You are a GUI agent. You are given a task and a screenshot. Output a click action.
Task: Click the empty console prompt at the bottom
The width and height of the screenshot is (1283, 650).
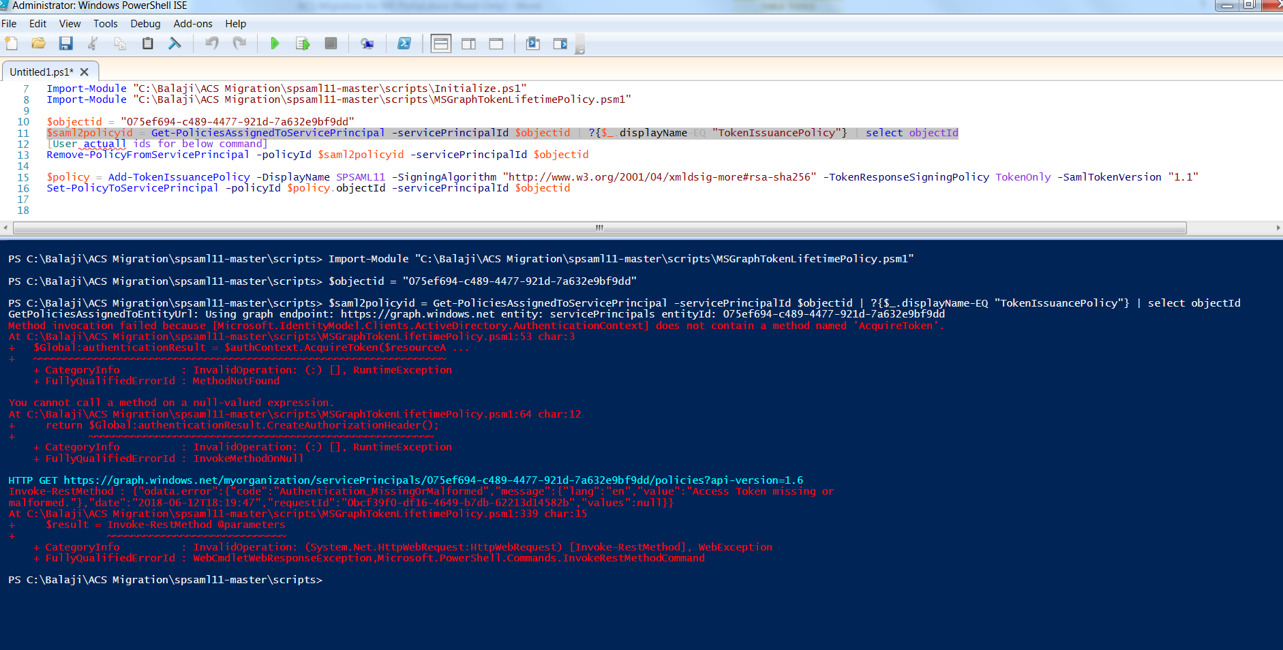165,580
